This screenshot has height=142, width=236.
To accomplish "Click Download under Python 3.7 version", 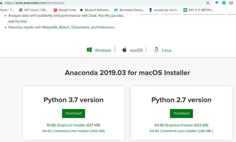I will coord(73,113).
